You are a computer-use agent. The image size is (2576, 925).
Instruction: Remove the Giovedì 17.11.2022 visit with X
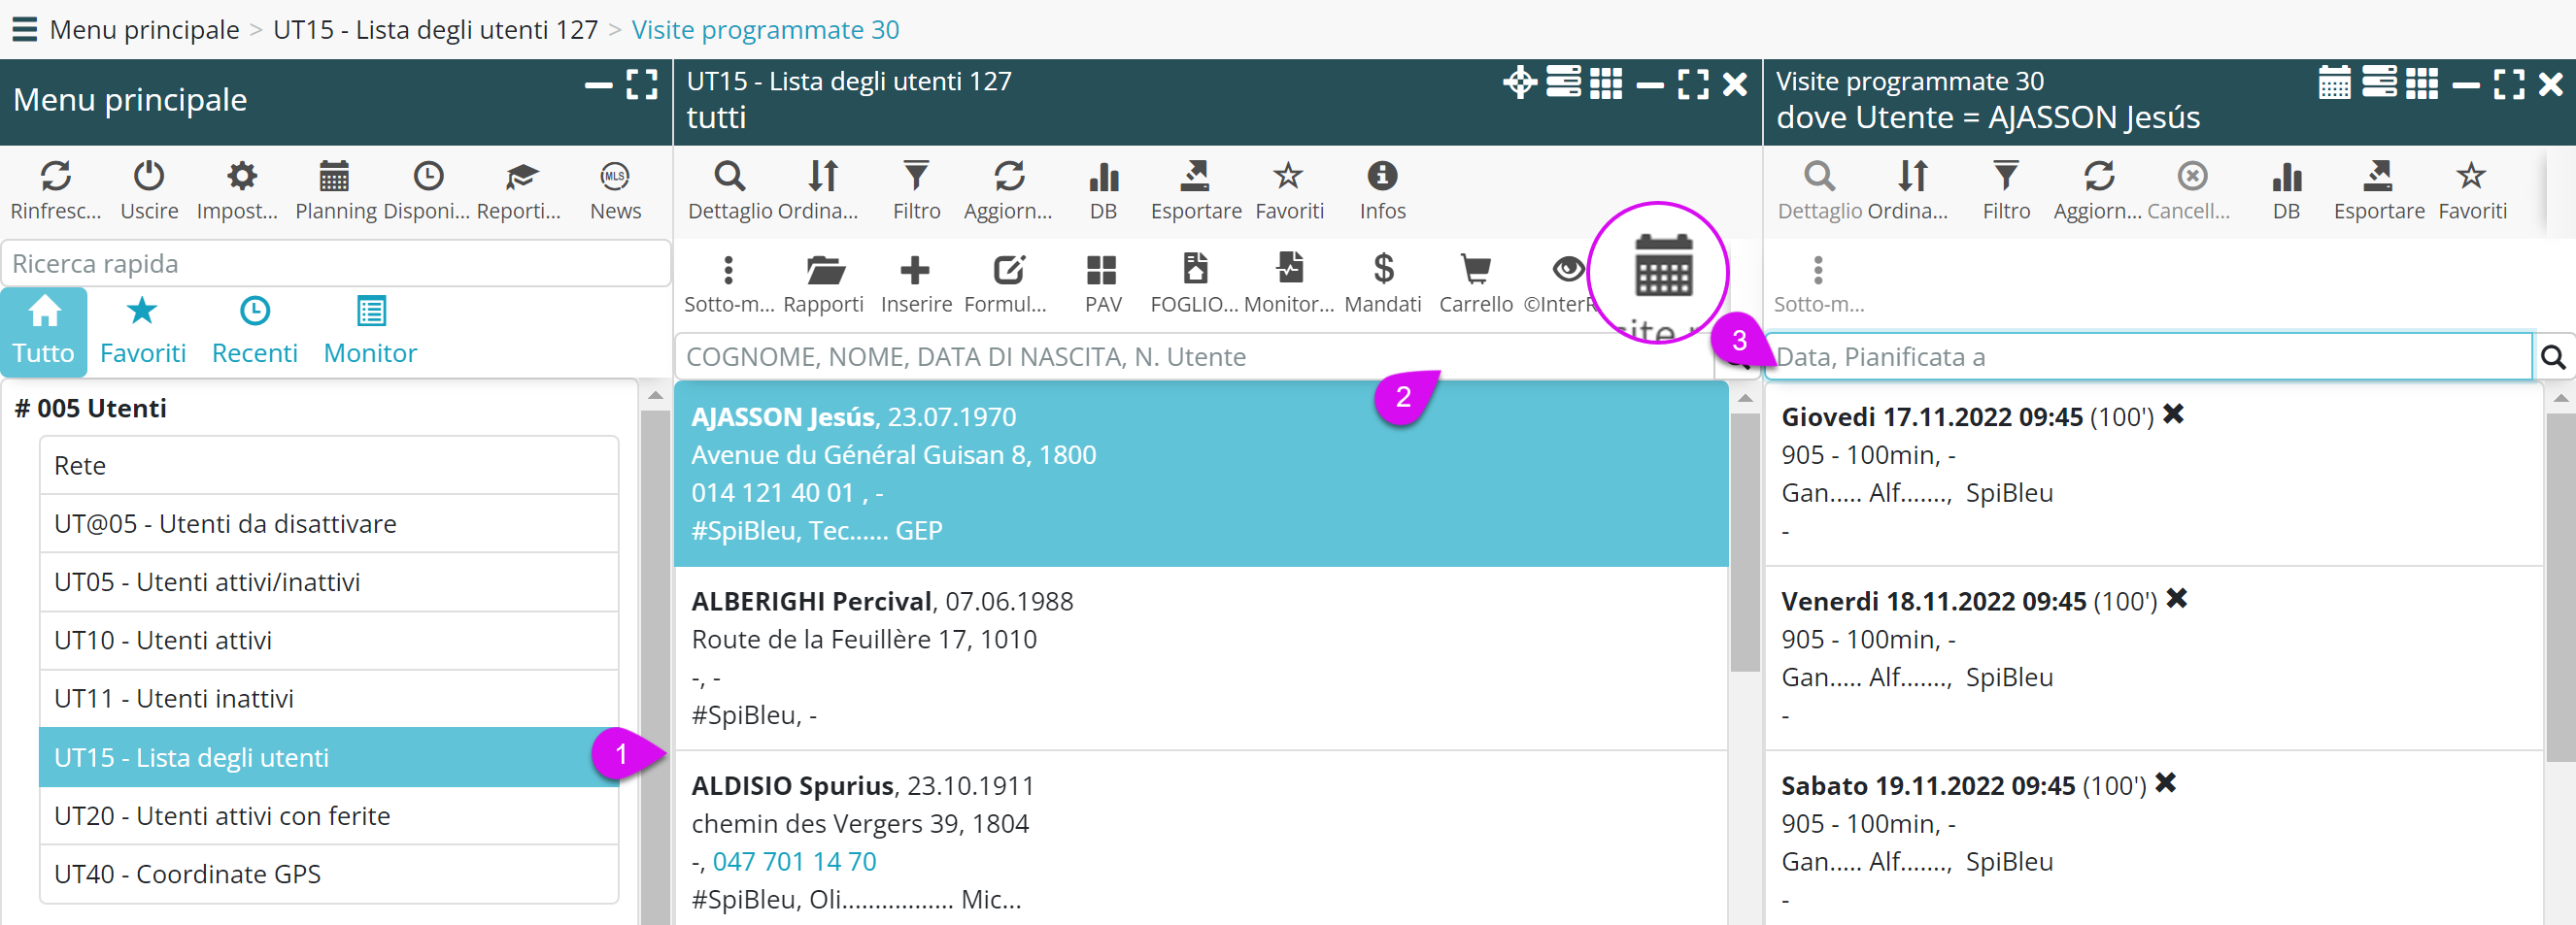(2173, 414)
